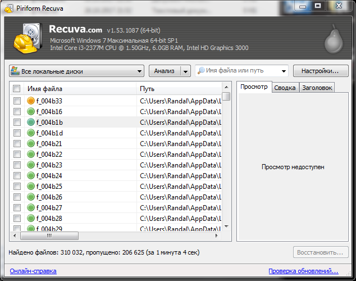This screenshot has width=356, height=281.
Task: Click the Recuva hard drive helmet logo
Action: [x=28, y=38]
